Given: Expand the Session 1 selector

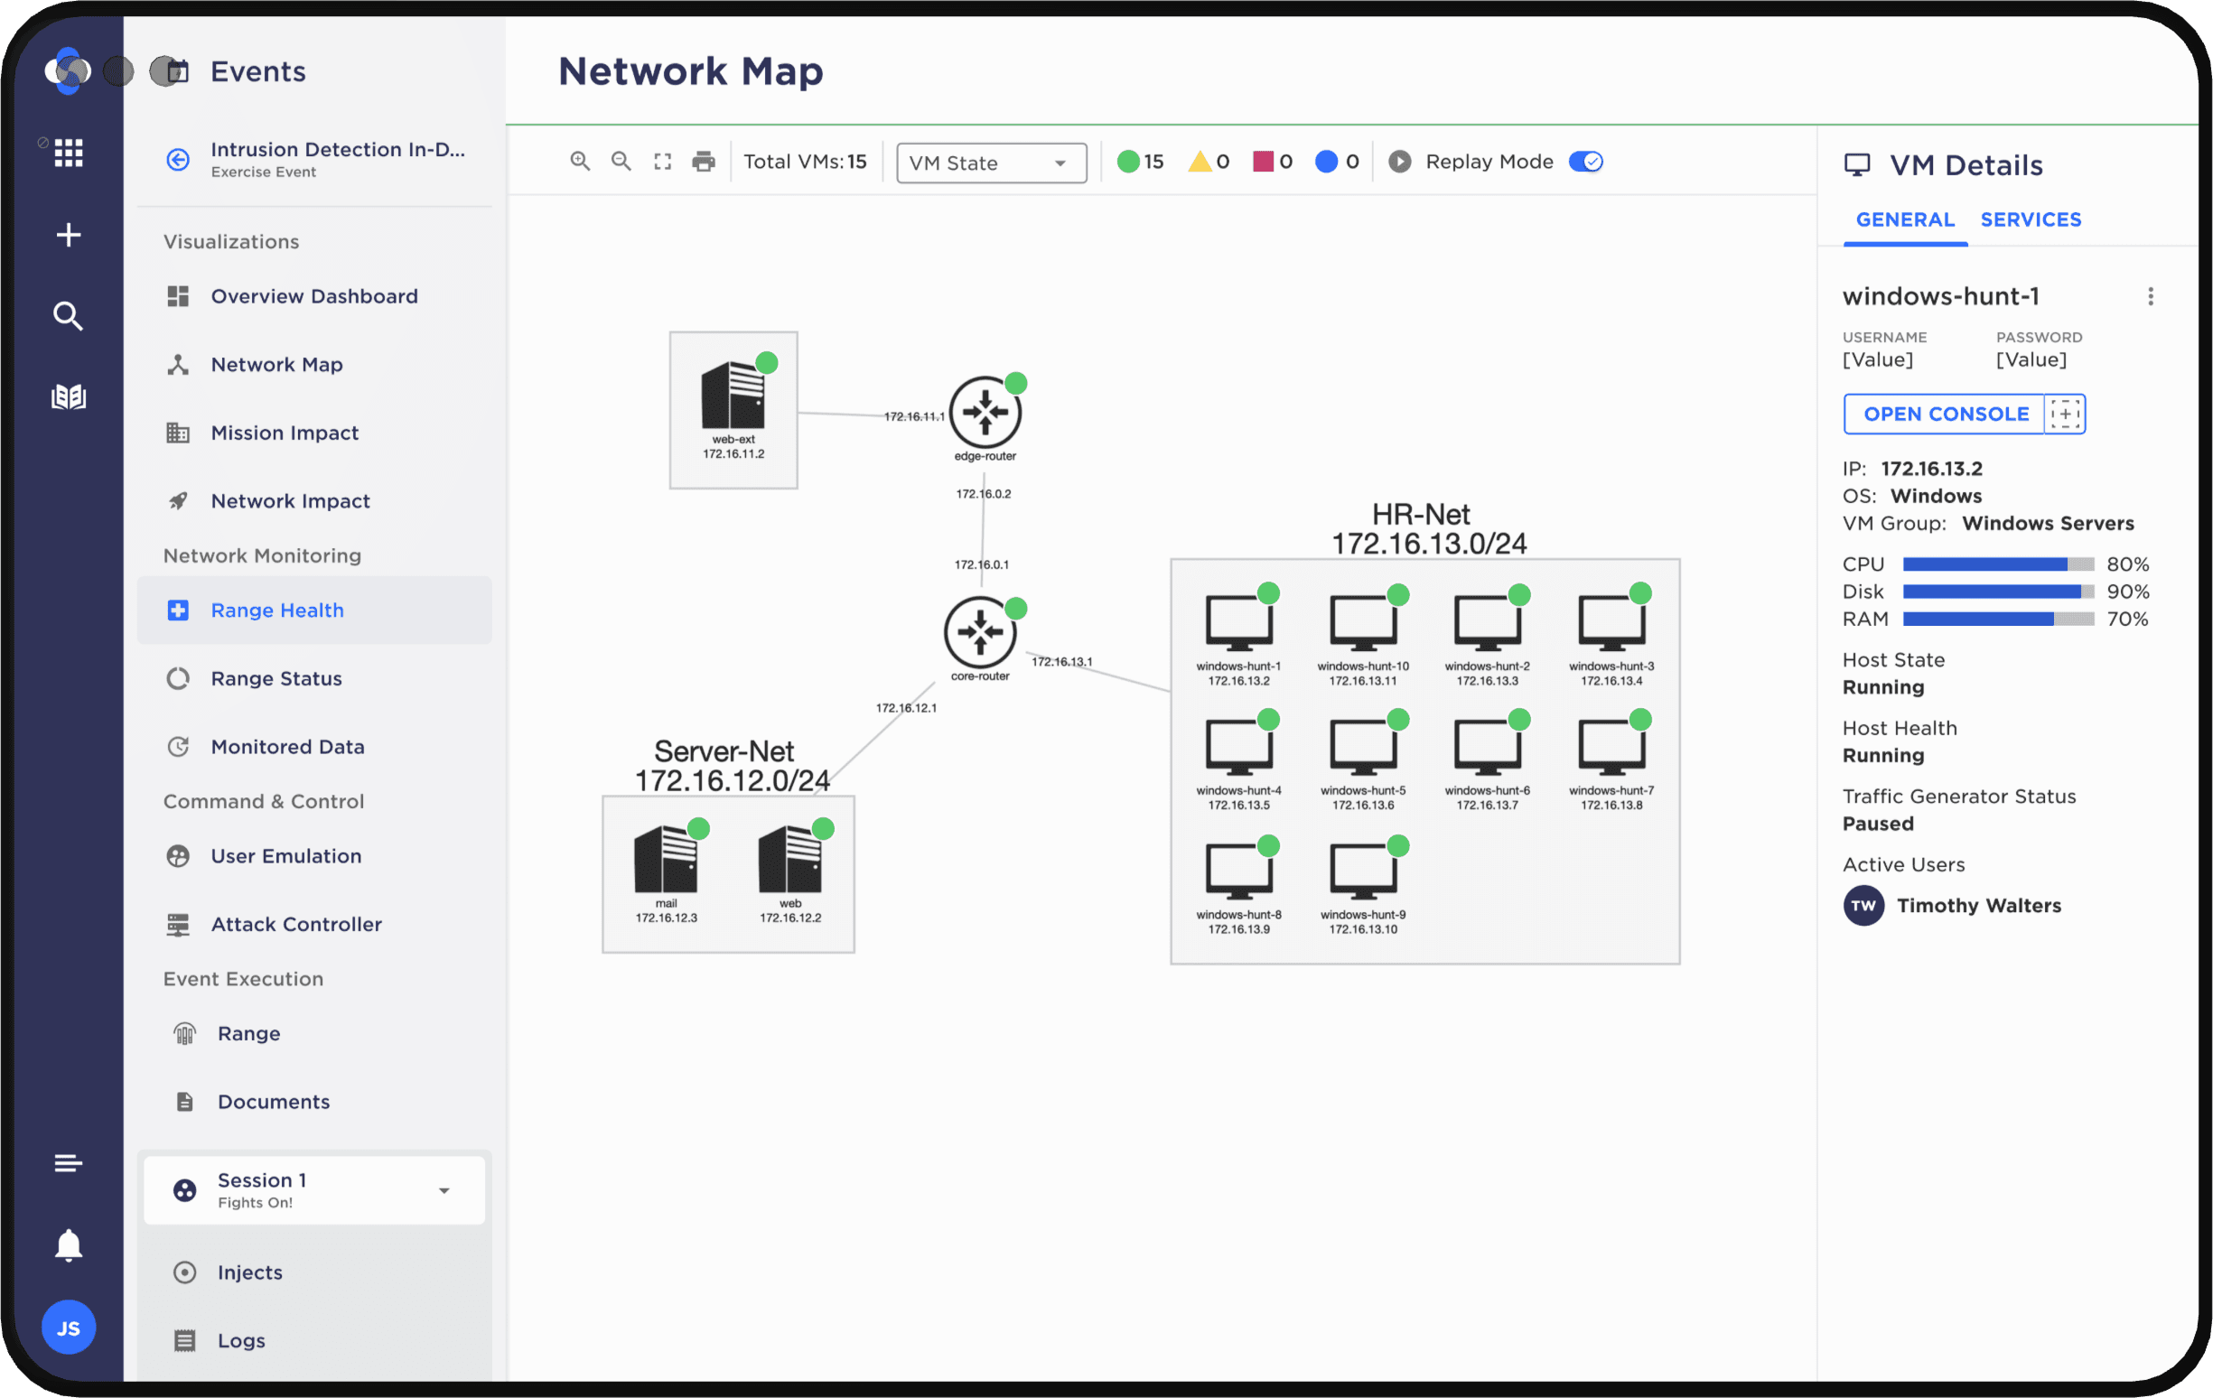Looking at the screenshot, I should coord(314,1190).
